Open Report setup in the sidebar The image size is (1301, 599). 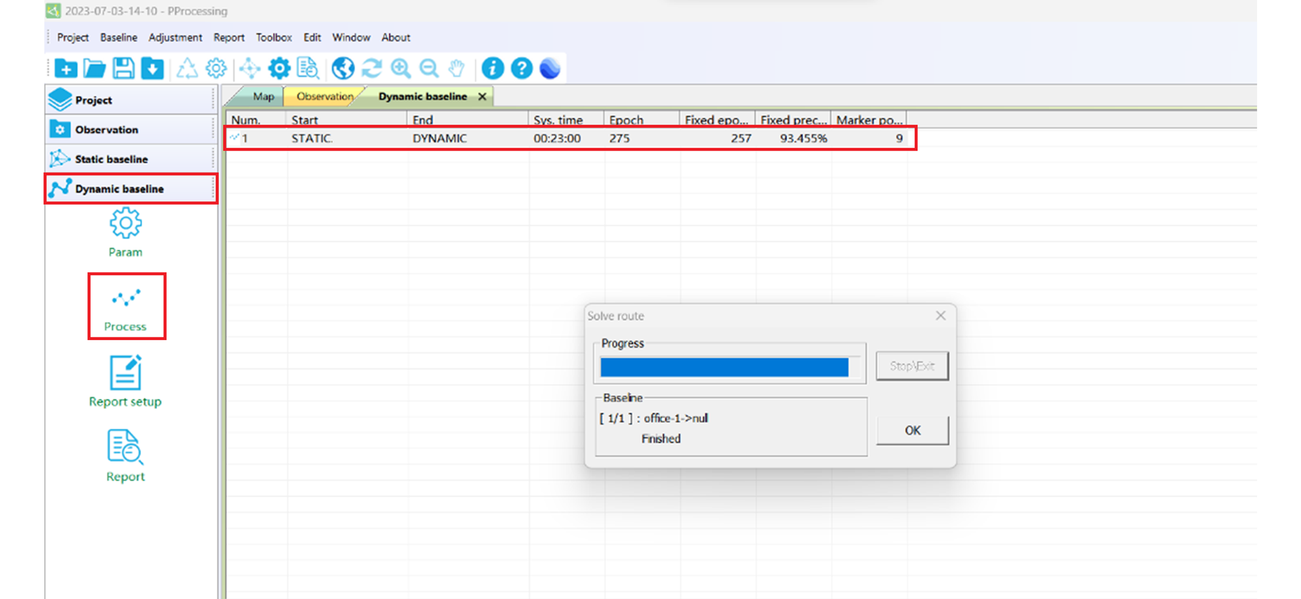pyautogui.click(x=125, y=381)
